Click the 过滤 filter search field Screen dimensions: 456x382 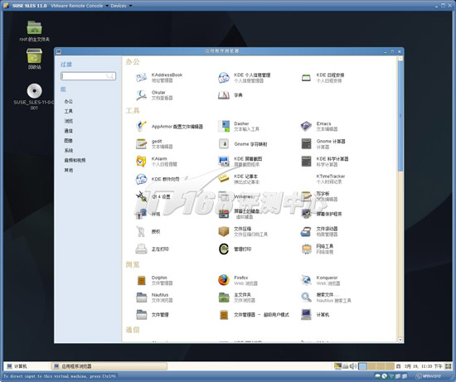[x=88, y=76]
